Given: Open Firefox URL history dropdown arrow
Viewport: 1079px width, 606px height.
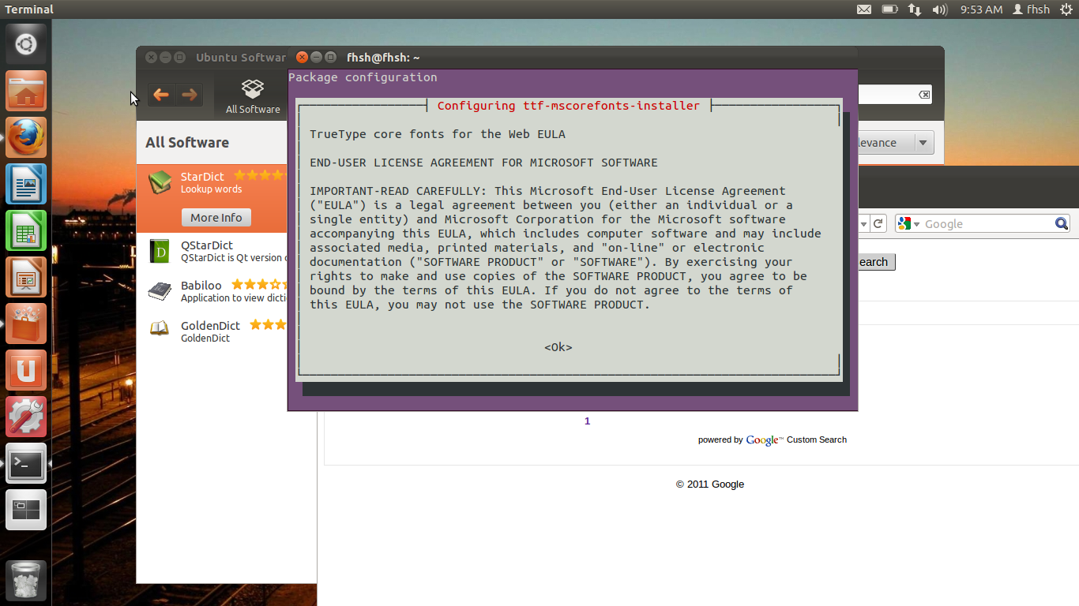Looking at the screenshot, I should 865,224.
